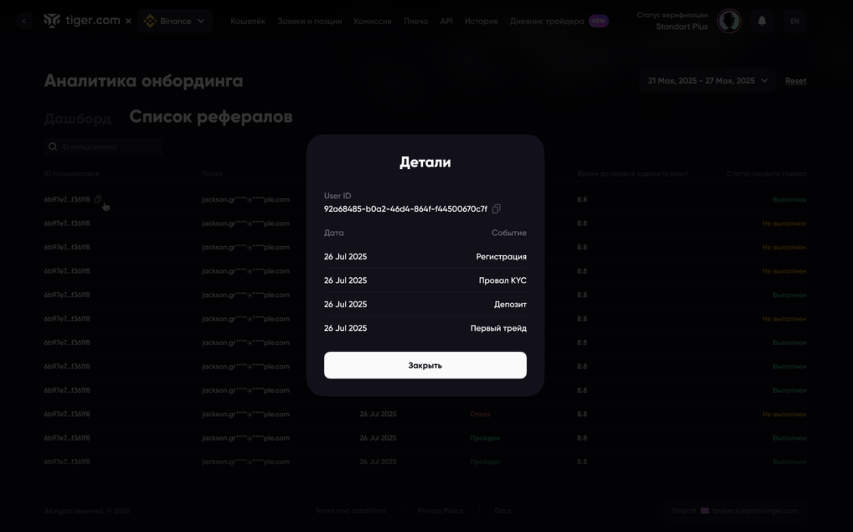Open the Terms and conditions link
The image size is (853, 532).
tap(350, 511)
